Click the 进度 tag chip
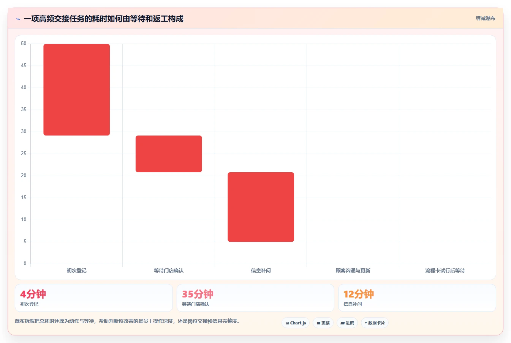Image resolution: width=511 pixels, height=343 pixels. pyautogui.click(x=347, y=323)
